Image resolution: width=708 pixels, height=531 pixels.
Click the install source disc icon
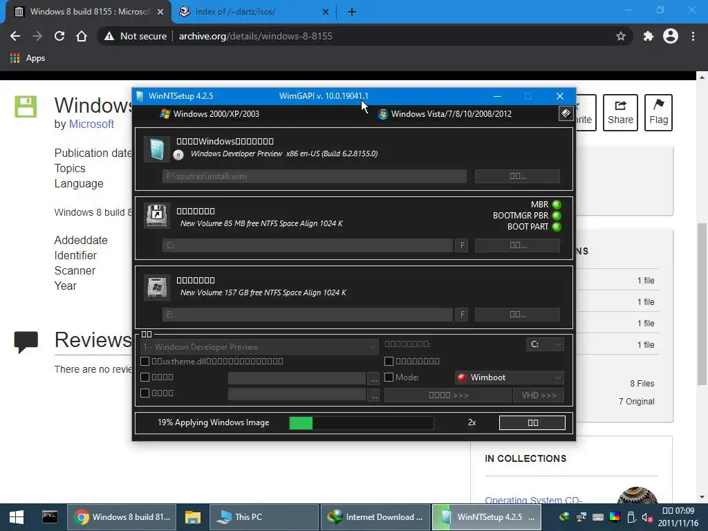click(x=178, y=155)
